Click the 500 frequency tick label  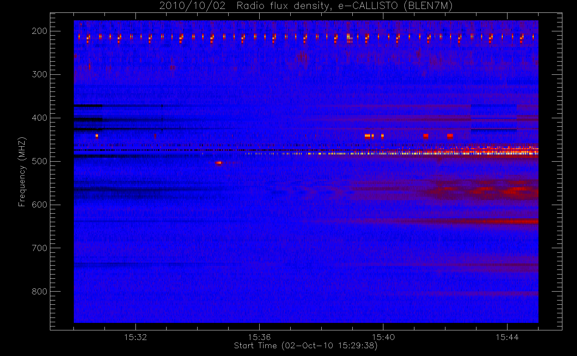[39, 161]
